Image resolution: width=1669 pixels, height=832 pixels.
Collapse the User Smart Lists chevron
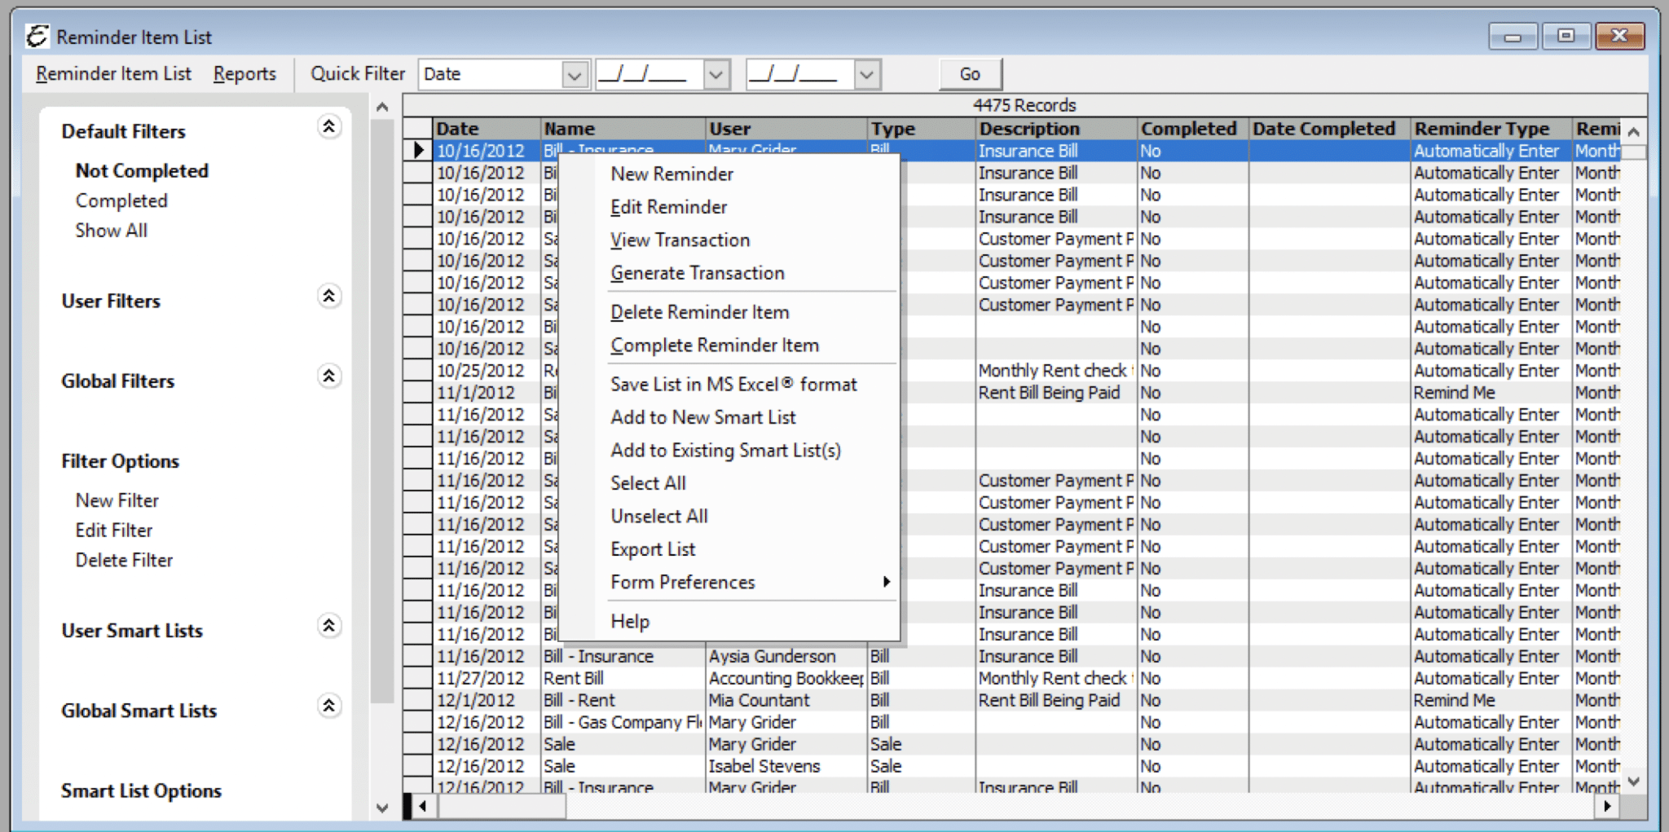[328, 626]
